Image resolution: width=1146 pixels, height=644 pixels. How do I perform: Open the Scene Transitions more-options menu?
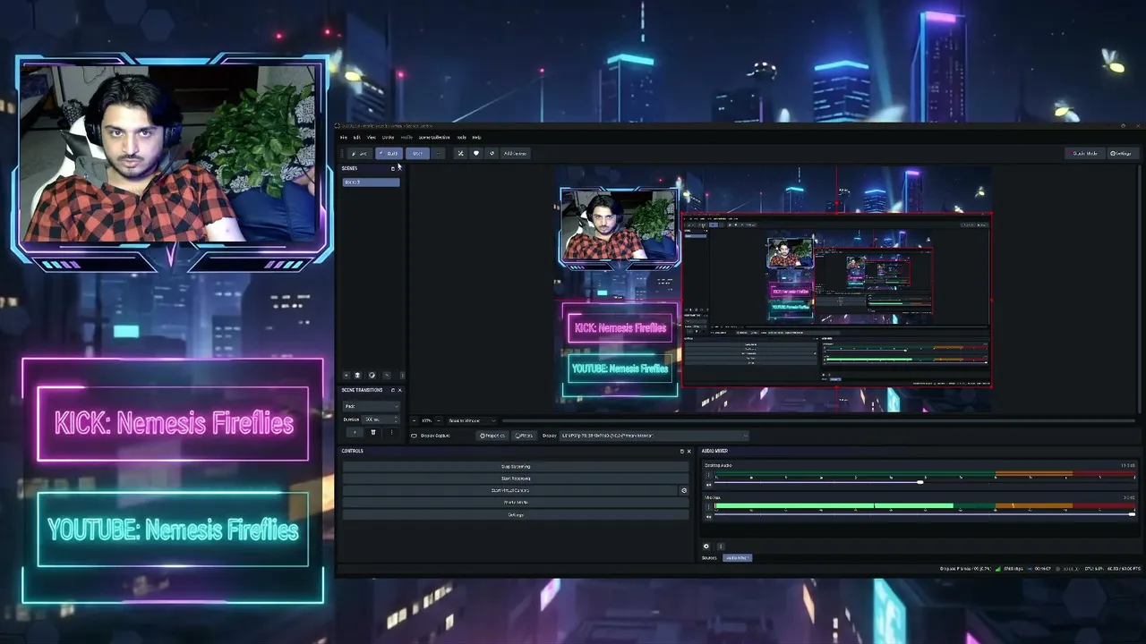click(x=391, y=433)
